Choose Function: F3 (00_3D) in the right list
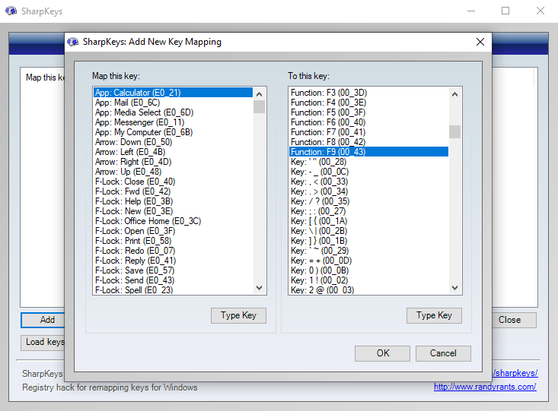The width and height of the screenshot is (558, 411). tap(368, 93)
